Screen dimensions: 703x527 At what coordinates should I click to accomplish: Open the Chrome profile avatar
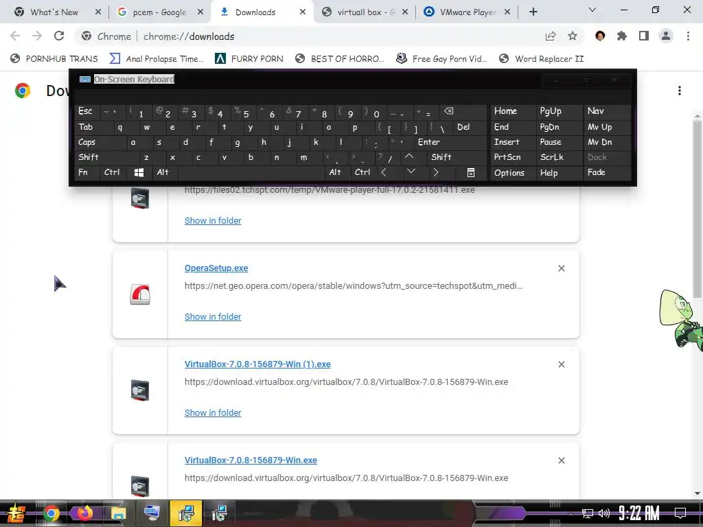tap(666, 36)
